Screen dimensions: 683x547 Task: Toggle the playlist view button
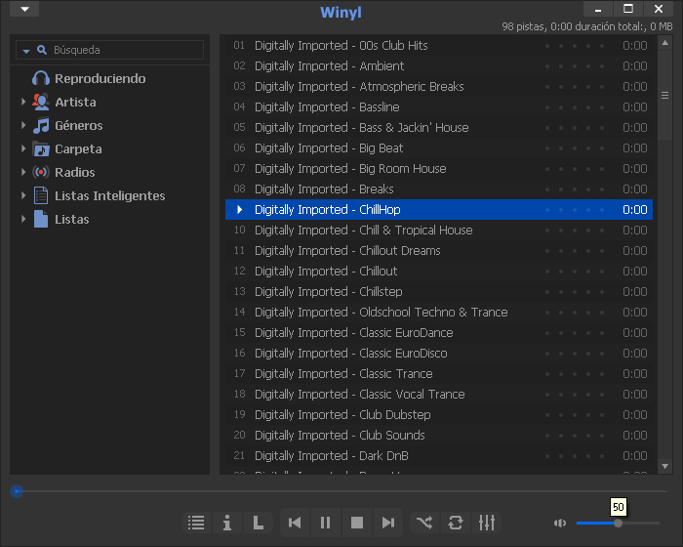pos(196,523)
